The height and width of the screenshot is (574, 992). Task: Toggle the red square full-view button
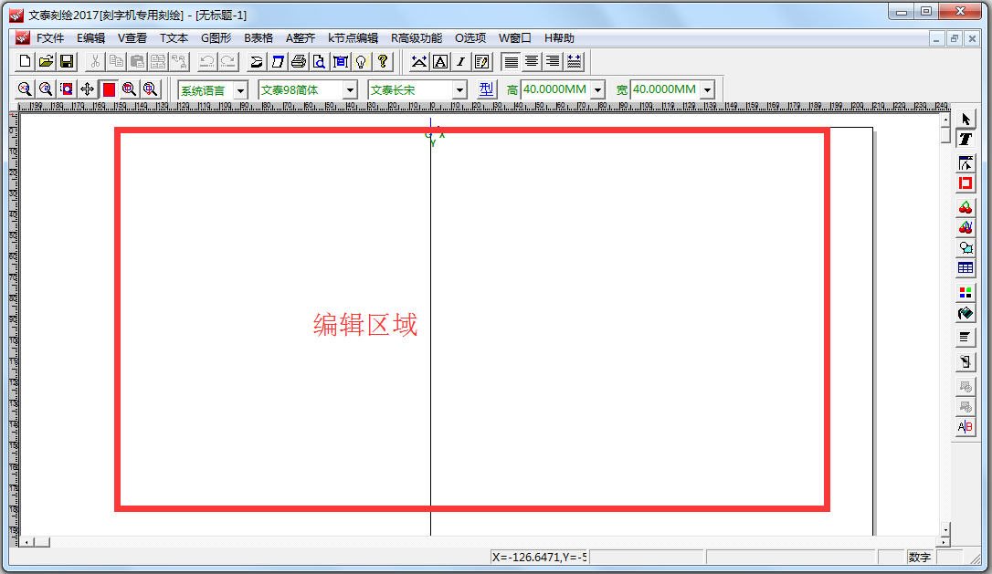pyautogui.click(x=109, y=89)
